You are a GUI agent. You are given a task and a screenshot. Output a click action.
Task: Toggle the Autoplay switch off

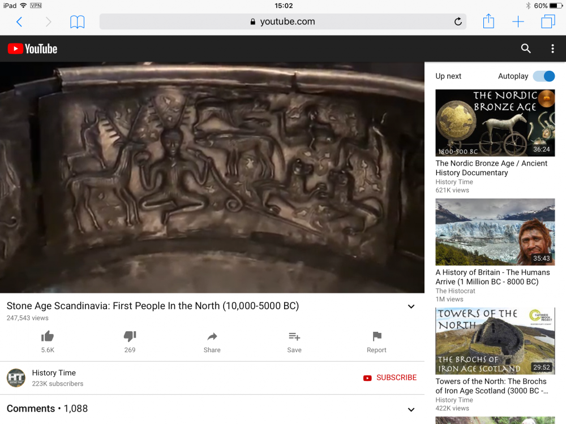point(544,76)
